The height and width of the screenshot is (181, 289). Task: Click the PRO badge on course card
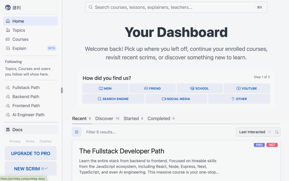tap(259, 145)
